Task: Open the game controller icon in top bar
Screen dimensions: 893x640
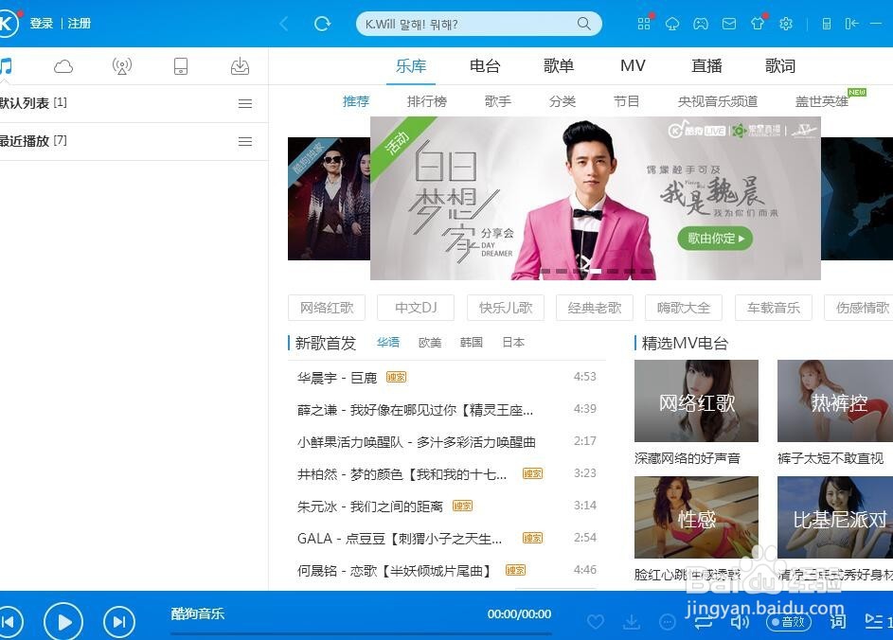Action: pyautogui.click(x=701, y=24)
